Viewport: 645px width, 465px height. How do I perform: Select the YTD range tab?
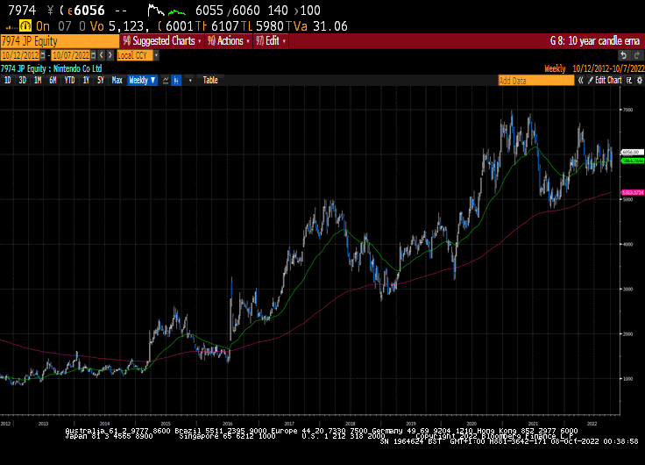point(69,81)
